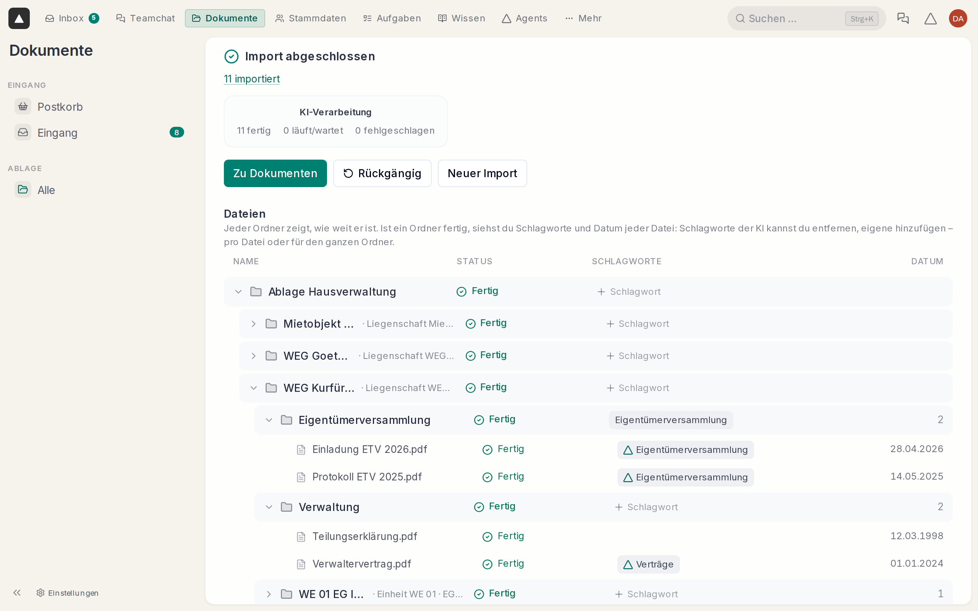Start a Neuer Import

(x=482, y=173)
